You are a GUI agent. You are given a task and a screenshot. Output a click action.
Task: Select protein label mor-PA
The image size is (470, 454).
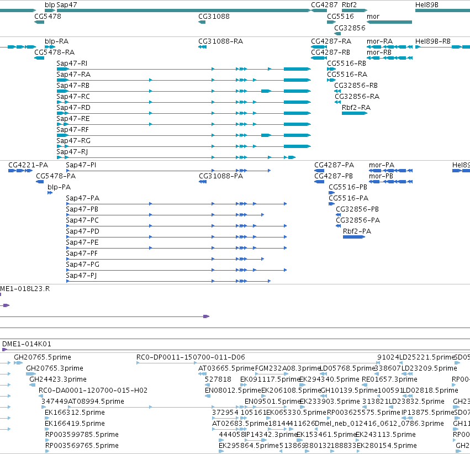(x=382, y=165)
